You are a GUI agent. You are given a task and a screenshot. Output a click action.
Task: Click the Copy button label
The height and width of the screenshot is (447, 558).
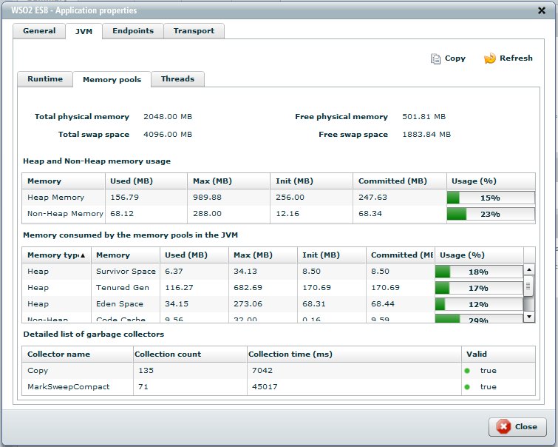tap(455, 58)
